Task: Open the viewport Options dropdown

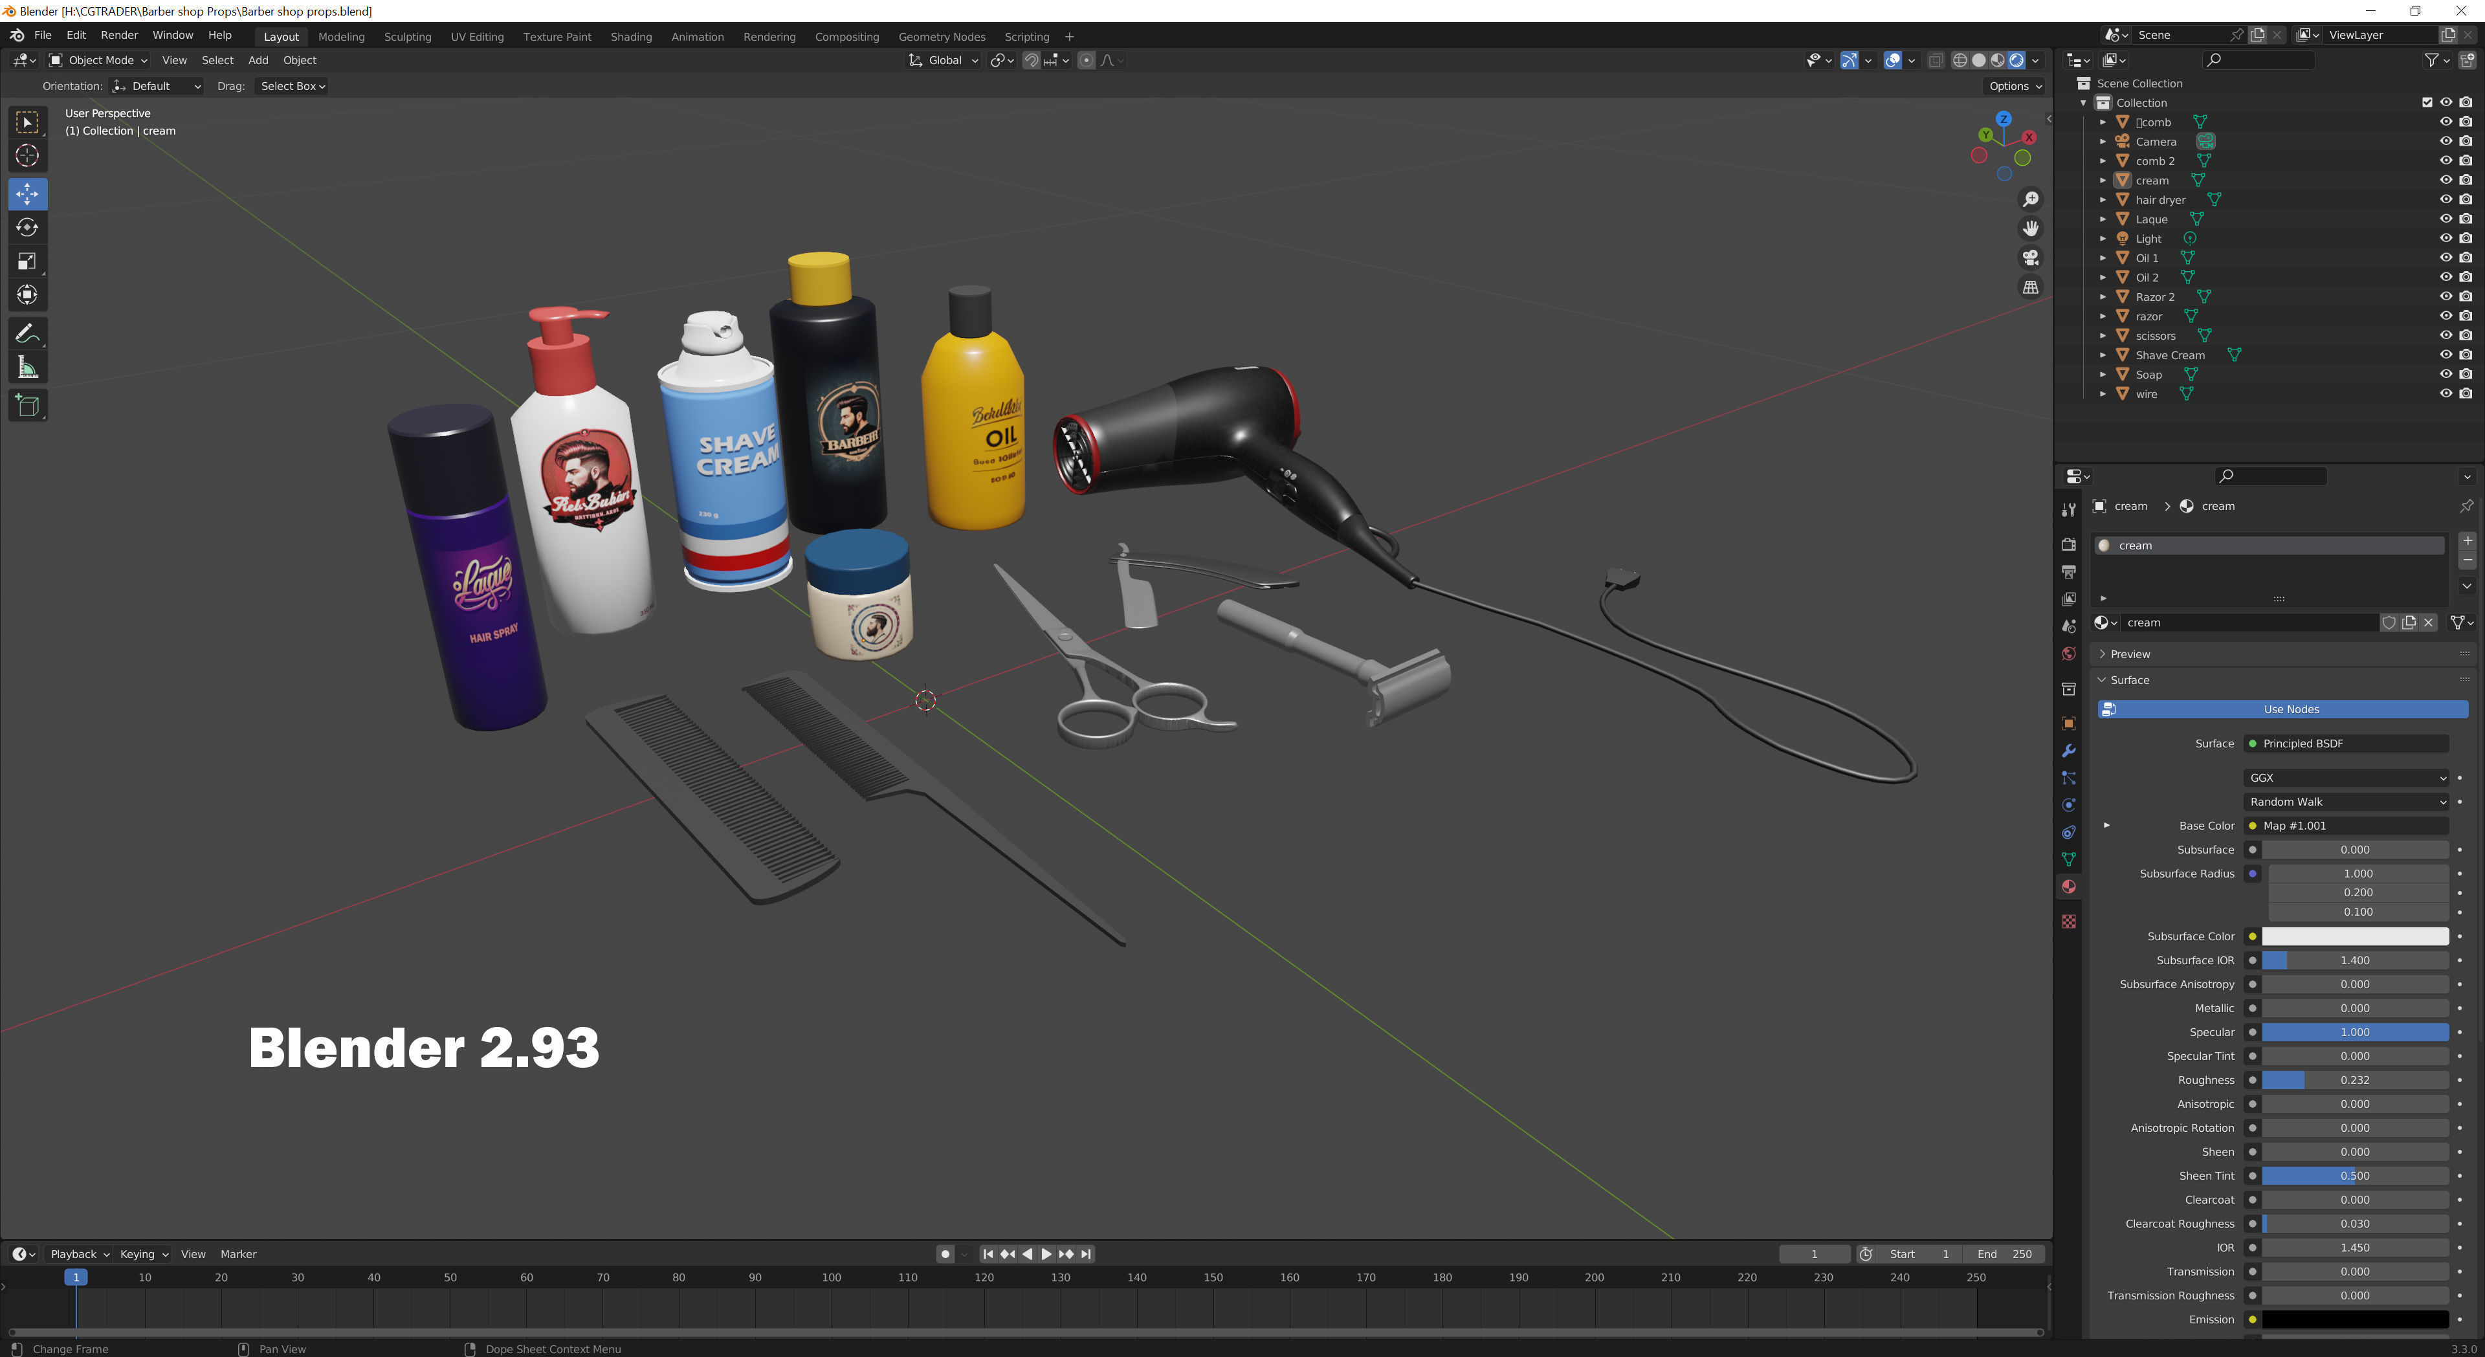Action: pos(2015,86)
